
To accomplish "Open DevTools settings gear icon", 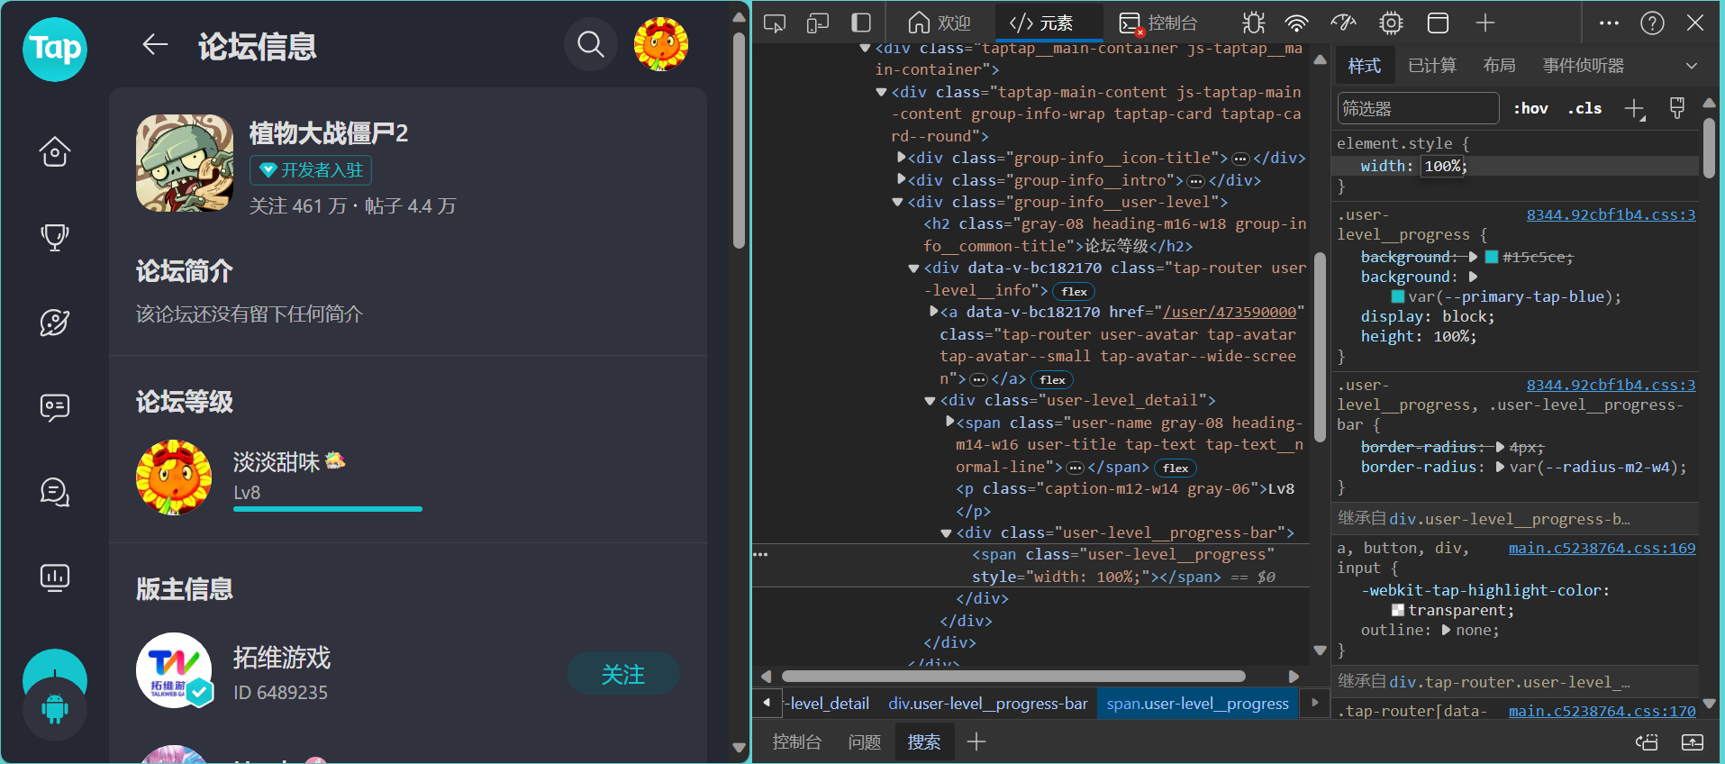I will click(x=1391, y=23).
